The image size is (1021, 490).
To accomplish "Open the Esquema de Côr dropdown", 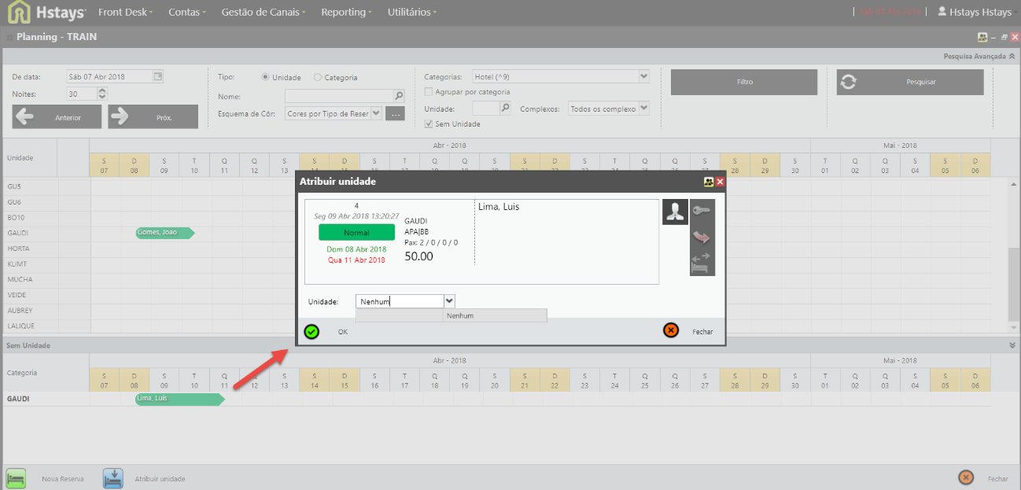I will [x=375, y=114].
